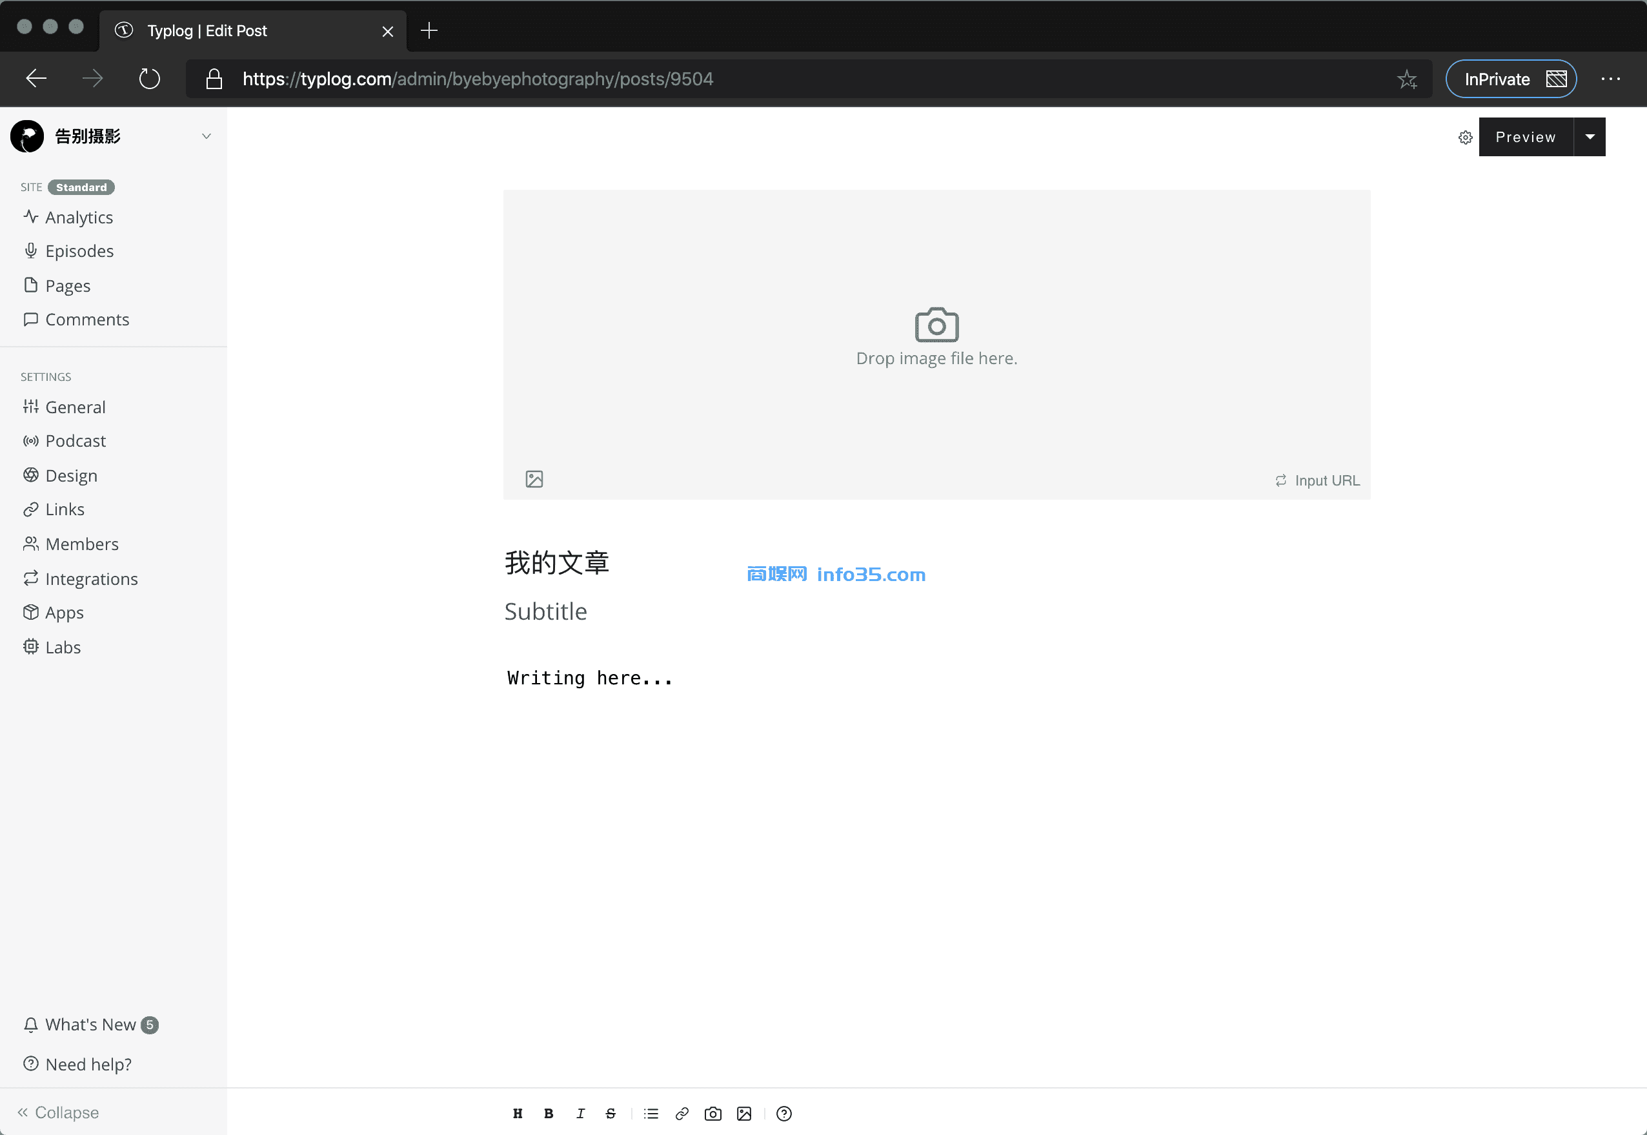Reload the page with the refresh icon
The height and width of the screenshot is (1135, 1647).
149,78
